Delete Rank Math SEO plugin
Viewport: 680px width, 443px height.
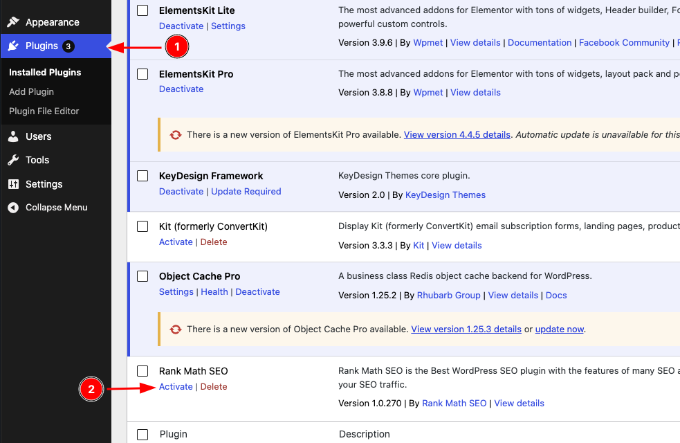pyautogui.click(x=214, y=387)
